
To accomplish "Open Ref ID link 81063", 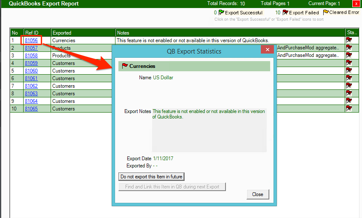I will pyautogui.click(x=31, y=94).
